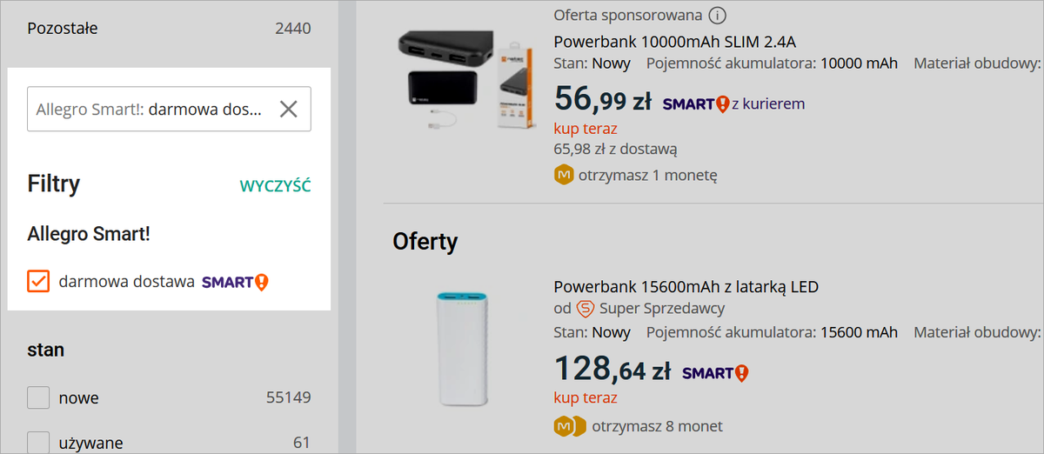Click the white powerbank product thumbnail

pyautogui.click(x=461, y=348)
